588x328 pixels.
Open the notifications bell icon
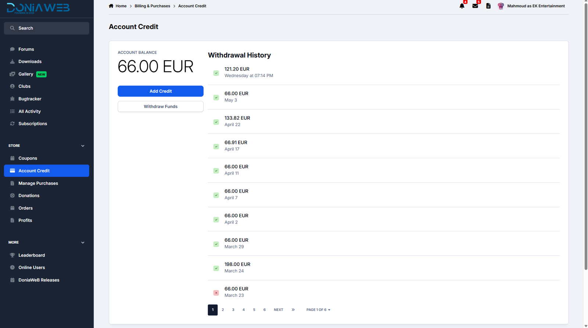pos(462,6)
